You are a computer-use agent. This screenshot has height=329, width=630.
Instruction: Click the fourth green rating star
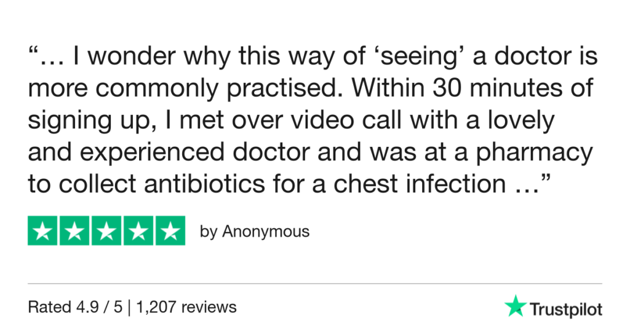[138, 231]
